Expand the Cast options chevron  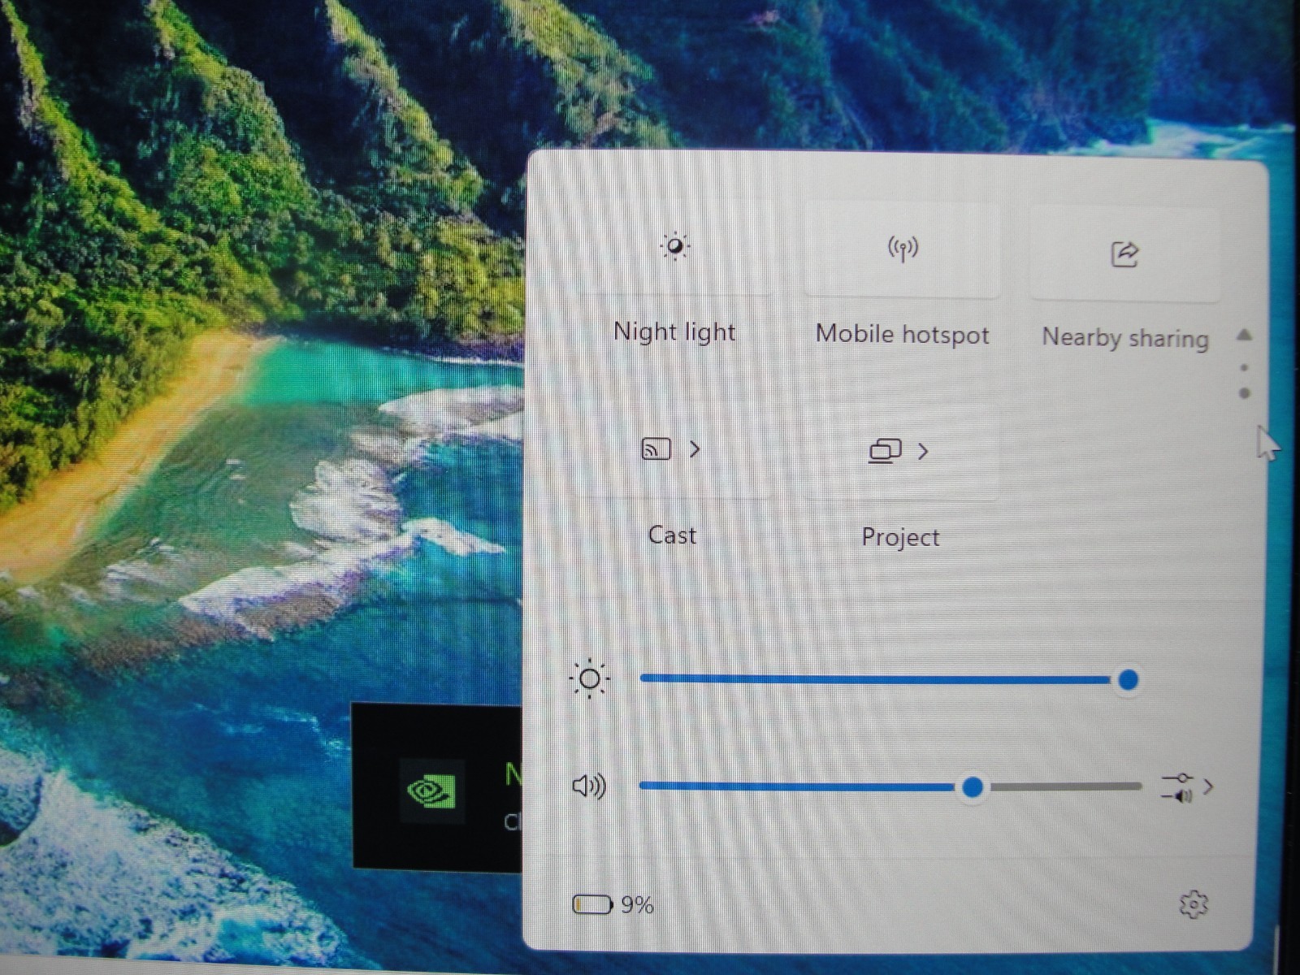click(695, 449)
